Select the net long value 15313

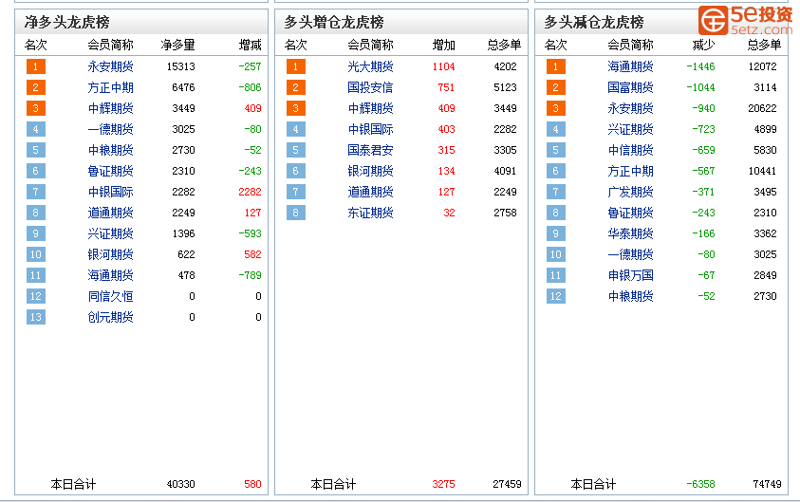tap(180, 66)
